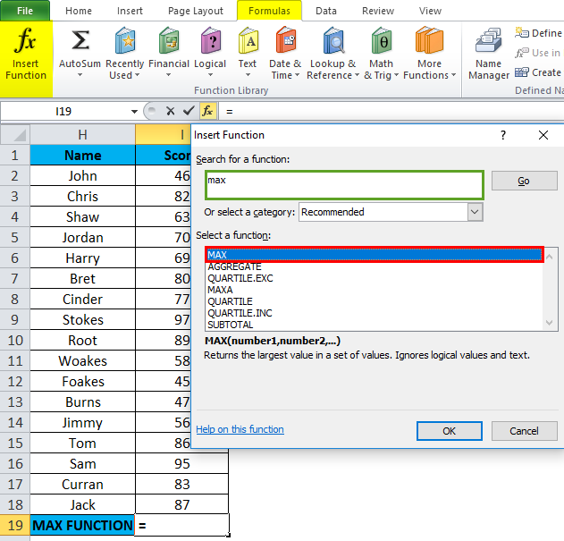Open Help on this function link
Screen dimensions: 564x541
coord(240,429)
